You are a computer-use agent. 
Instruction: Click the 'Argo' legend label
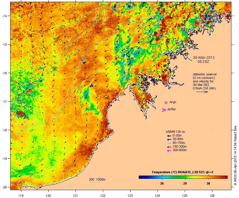pyautogui.click(x=173, y=102)
